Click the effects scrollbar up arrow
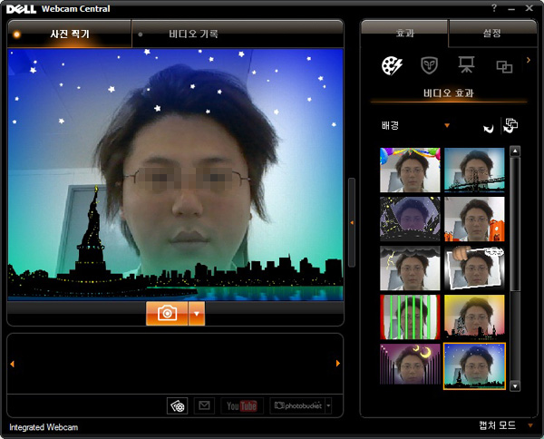 pos(515,151)
